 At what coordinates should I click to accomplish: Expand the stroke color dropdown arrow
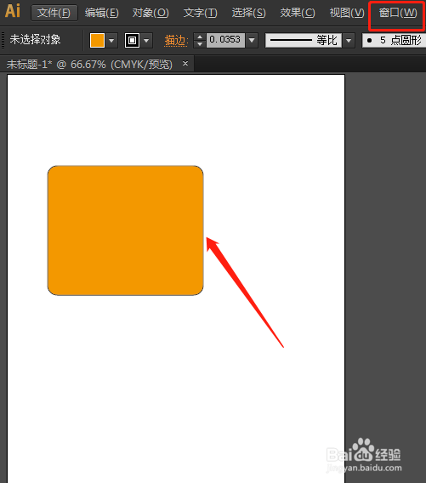coord(146,40)
